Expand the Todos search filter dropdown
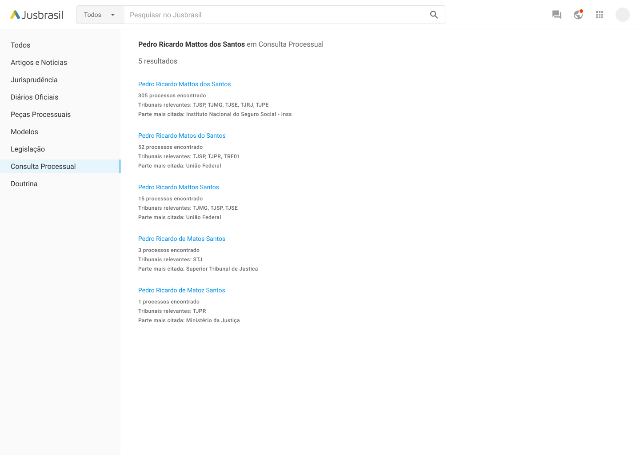Viewport: 640px width, 455px height. click(100, 15)
